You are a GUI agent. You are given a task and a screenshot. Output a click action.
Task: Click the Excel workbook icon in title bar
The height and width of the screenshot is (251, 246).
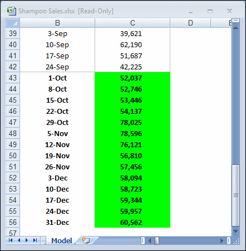(x=12, y=11)
